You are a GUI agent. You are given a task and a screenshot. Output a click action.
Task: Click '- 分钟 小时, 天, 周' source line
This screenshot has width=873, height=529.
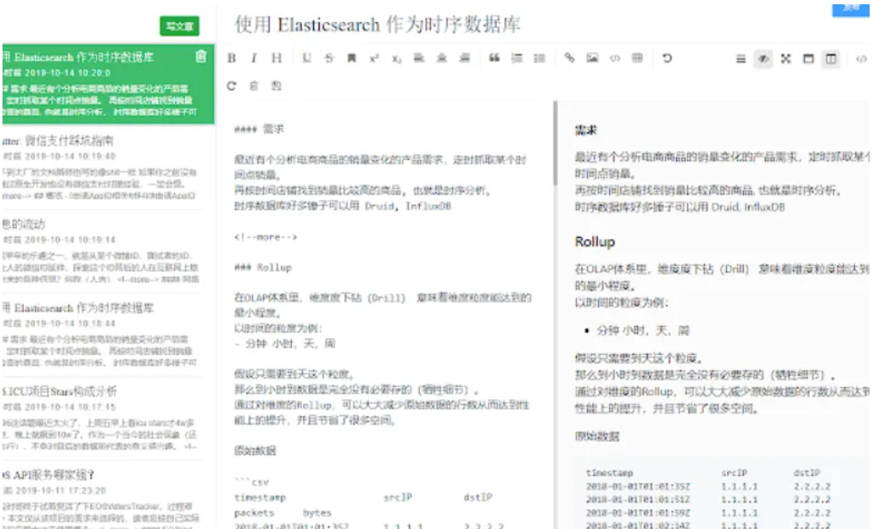tap(284, 344)
